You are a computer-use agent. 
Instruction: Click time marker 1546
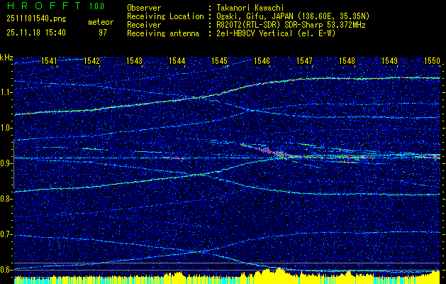(262, 60)
